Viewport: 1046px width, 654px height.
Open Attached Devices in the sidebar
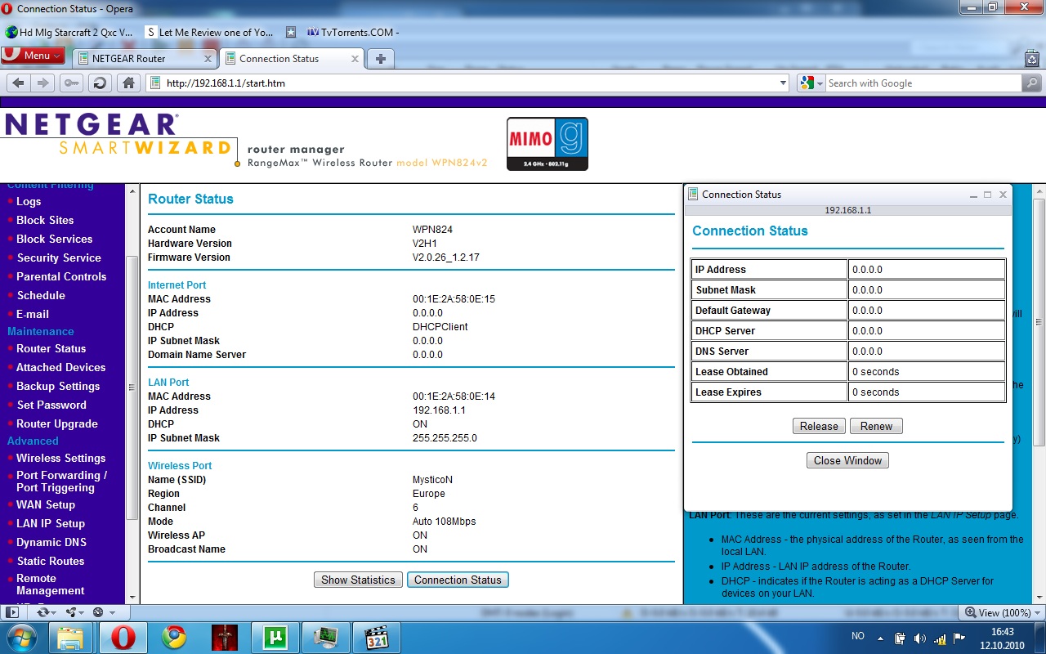coord(60,367)
